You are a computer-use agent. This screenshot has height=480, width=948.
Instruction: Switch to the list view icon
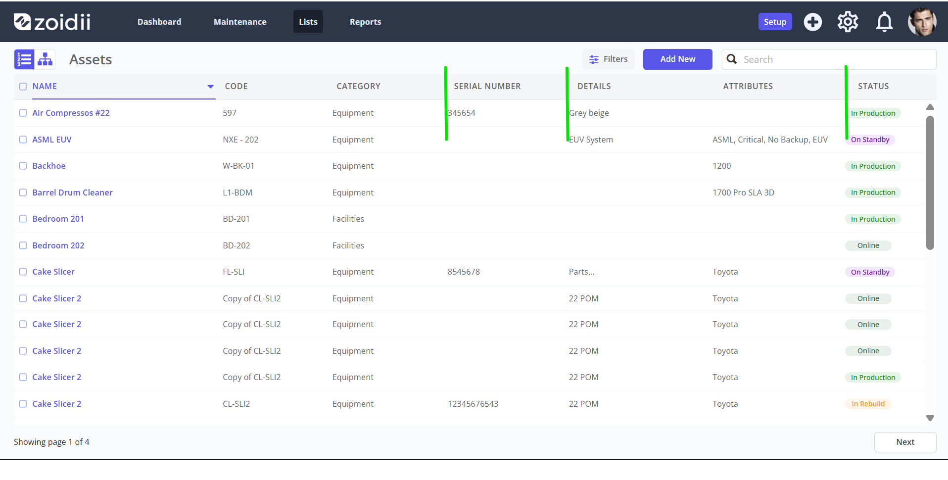24,59
